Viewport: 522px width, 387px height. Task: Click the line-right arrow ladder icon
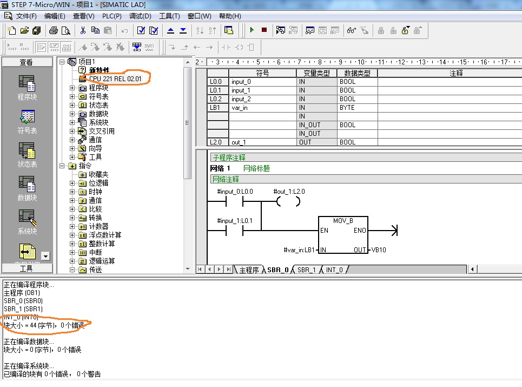pyautogui.click(x=209, y=47)
